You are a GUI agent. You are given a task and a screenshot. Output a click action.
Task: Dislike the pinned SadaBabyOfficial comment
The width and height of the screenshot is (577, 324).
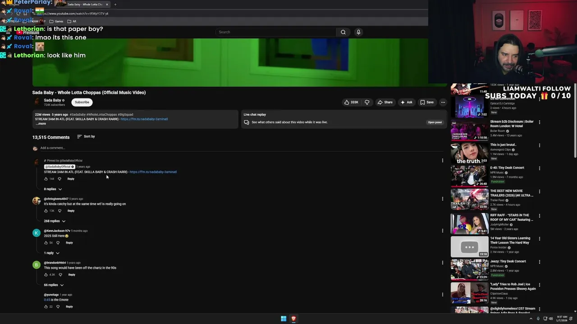click(x=60, y=179)
